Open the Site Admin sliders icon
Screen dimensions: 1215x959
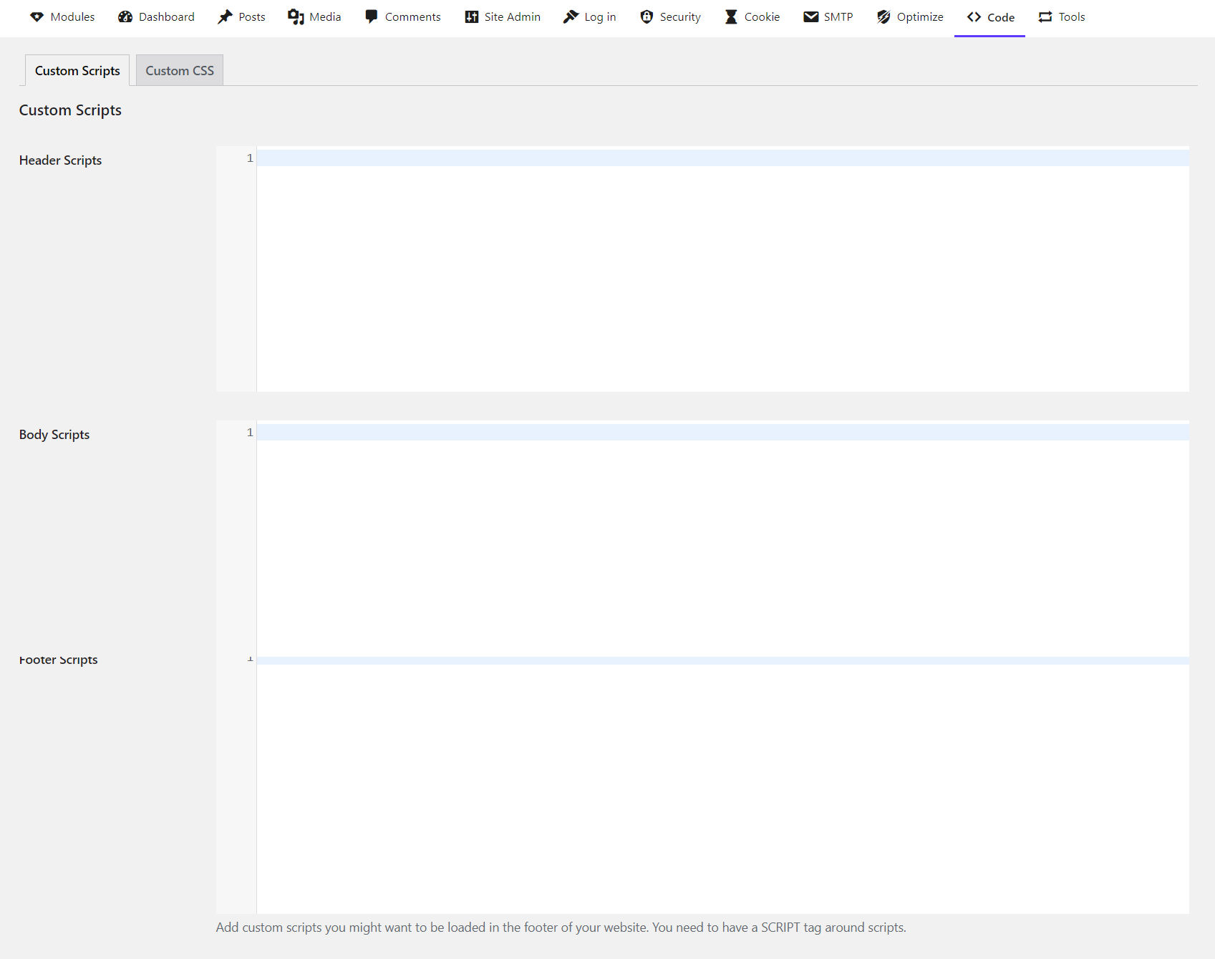coord(471,17)
